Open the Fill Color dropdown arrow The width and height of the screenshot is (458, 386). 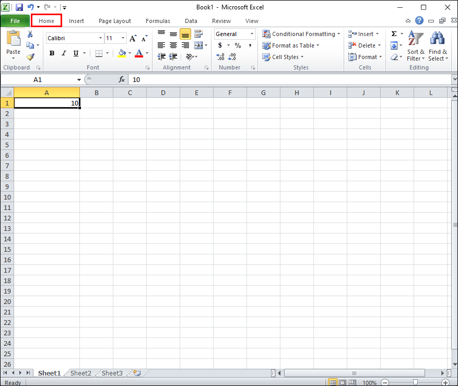(128, 53)
